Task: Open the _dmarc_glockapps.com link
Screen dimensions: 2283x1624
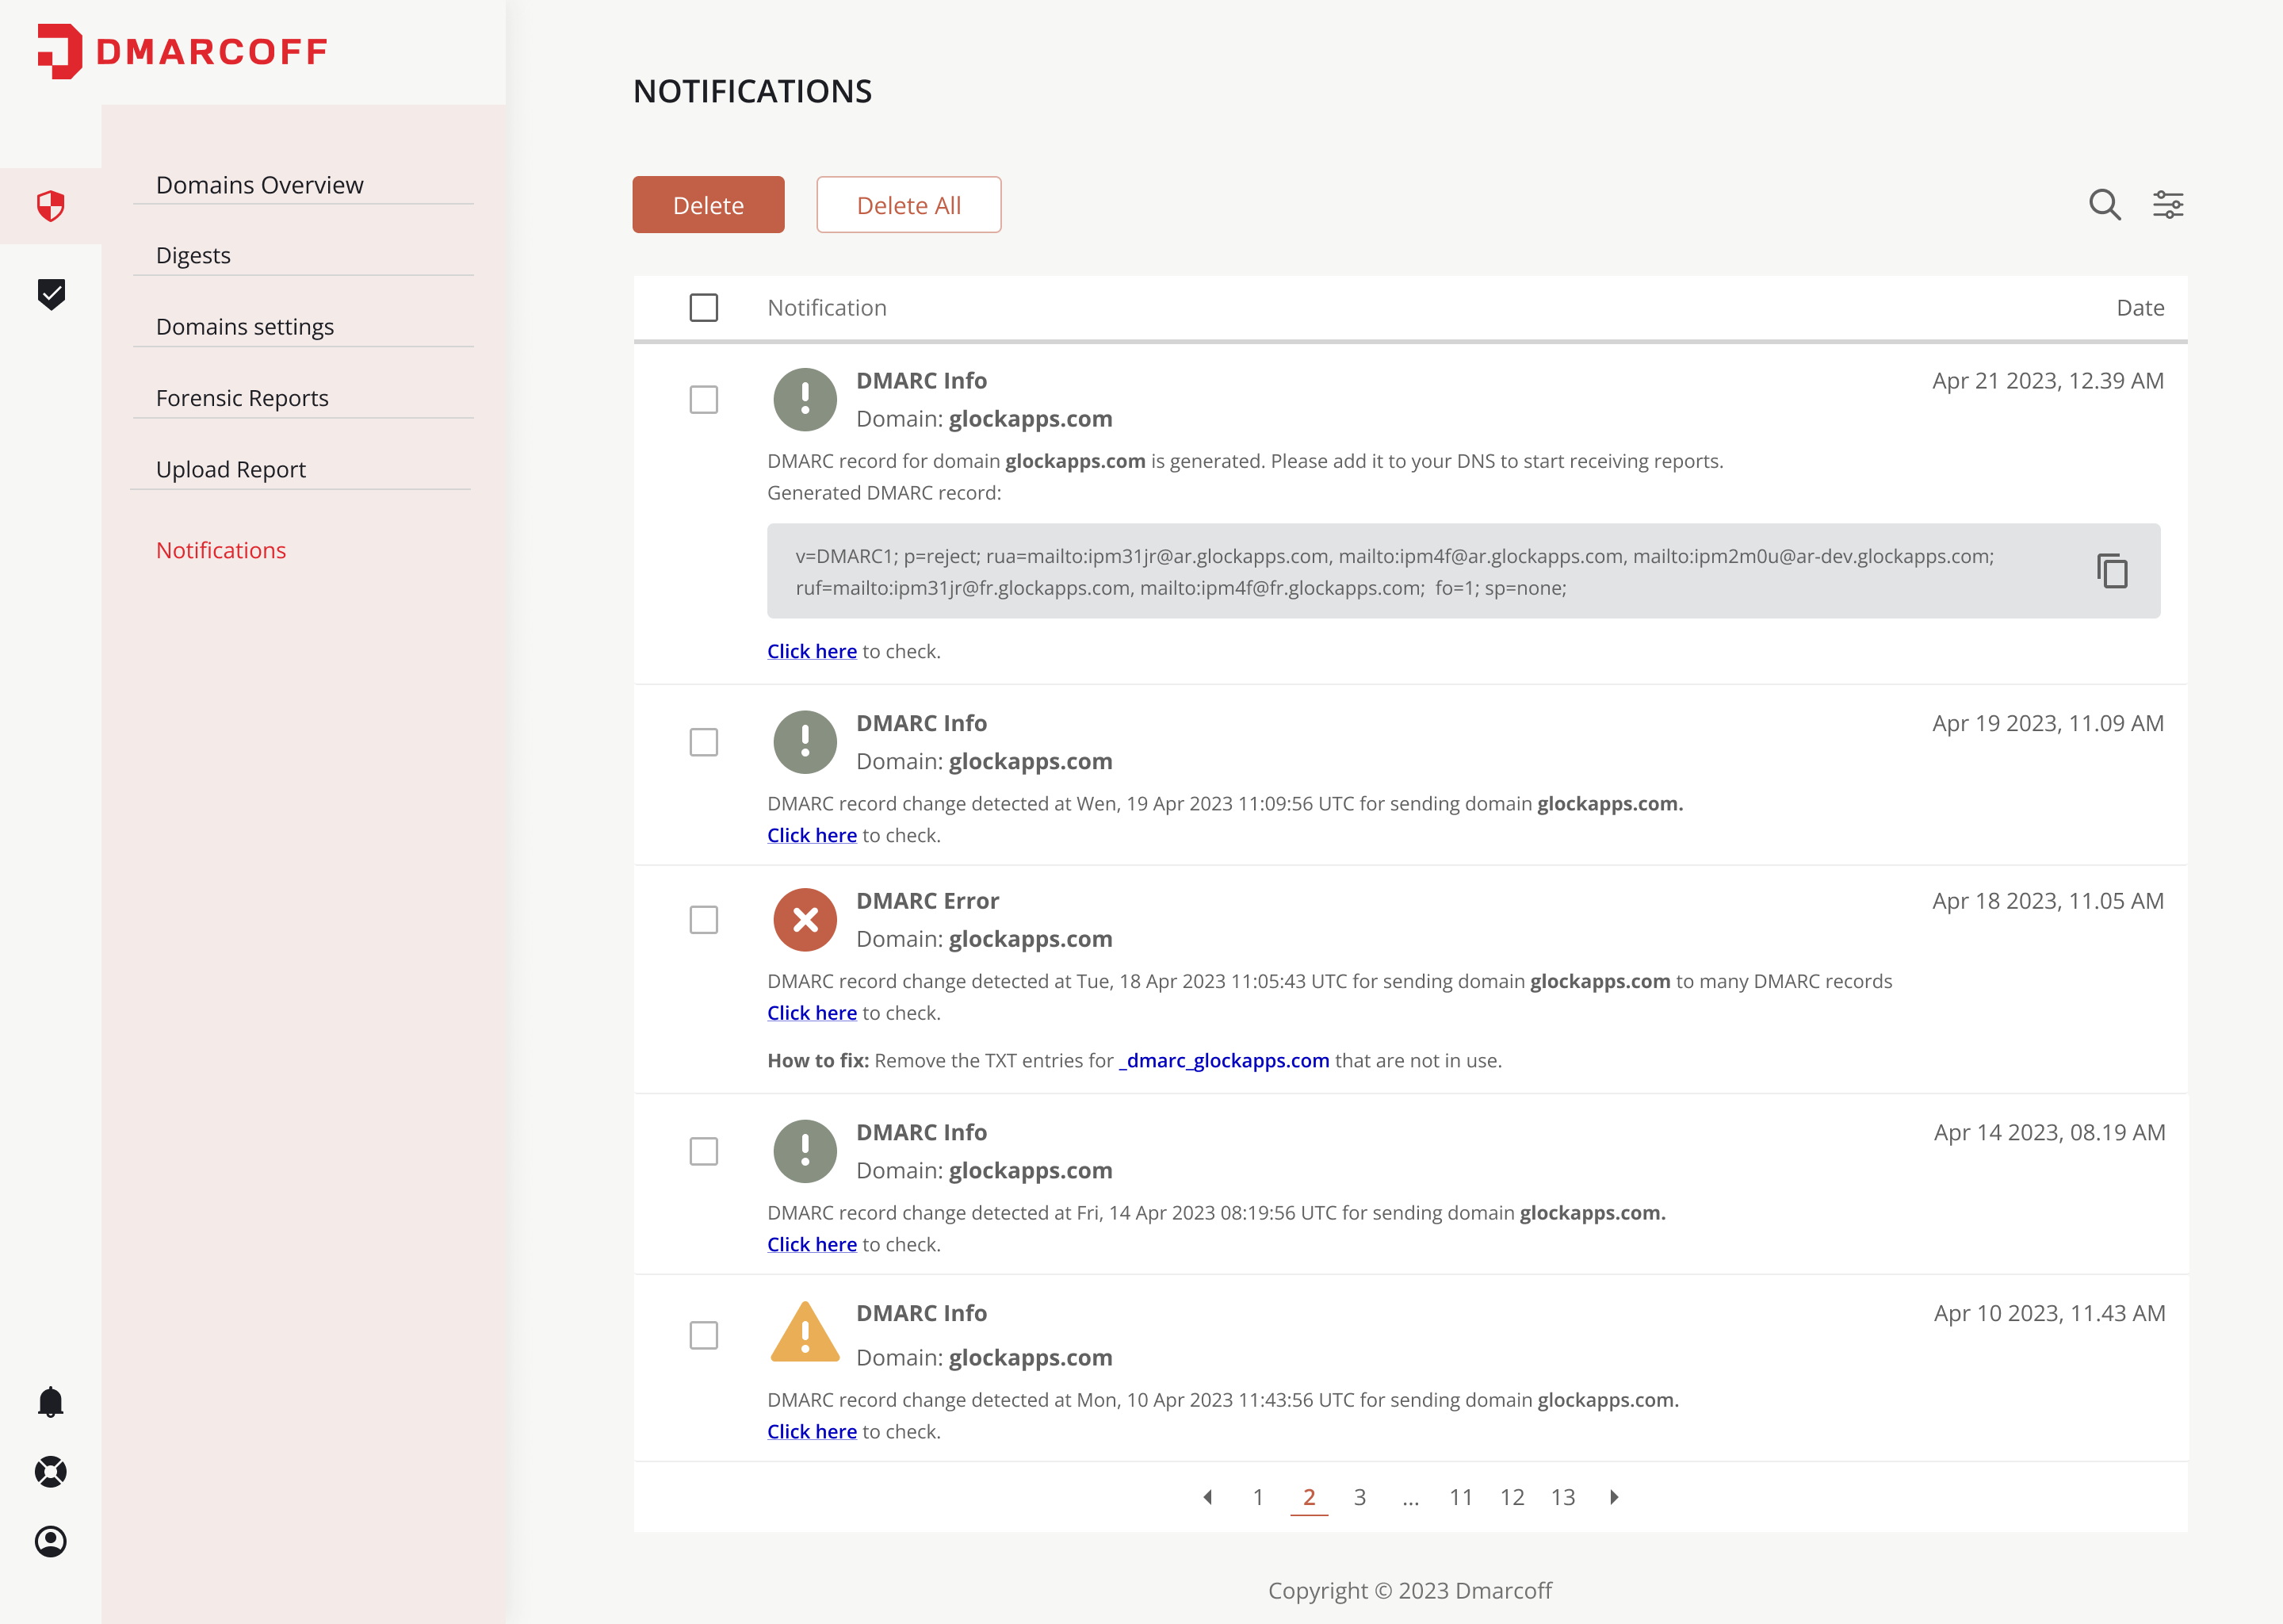Action: click(x=1225, y=1060)
